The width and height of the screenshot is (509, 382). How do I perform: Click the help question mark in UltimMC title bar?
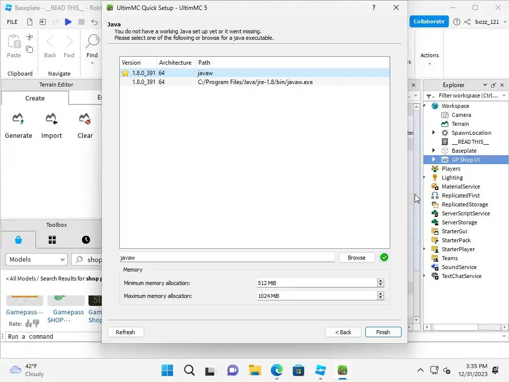(374, 7)
